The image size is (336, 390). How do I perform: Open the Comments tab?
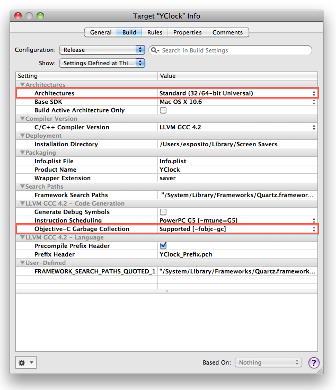click(x=227, y=32)
